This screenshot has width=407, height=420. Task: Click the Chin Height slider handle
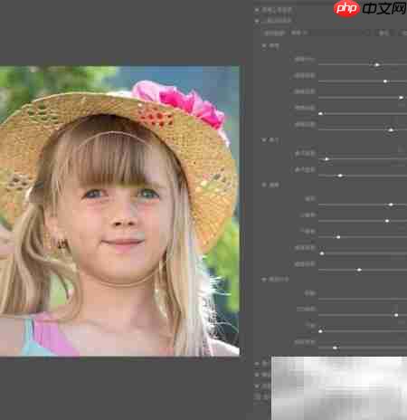(x=396, y=315)
